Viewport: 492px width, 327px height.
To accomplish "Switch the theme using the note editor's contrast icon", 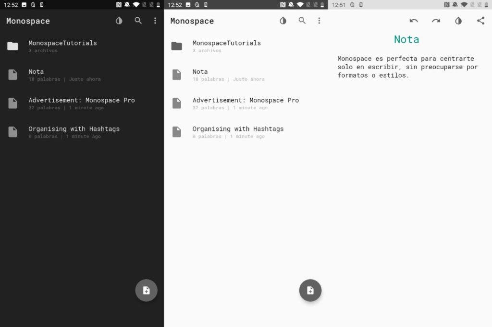I will pyautogui.click(x=458, y=21).
